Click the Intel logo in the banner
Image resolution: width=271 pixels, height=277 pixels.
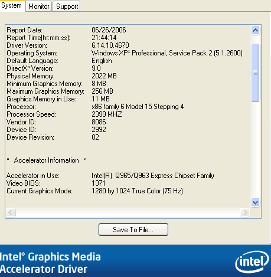point(252,262)
